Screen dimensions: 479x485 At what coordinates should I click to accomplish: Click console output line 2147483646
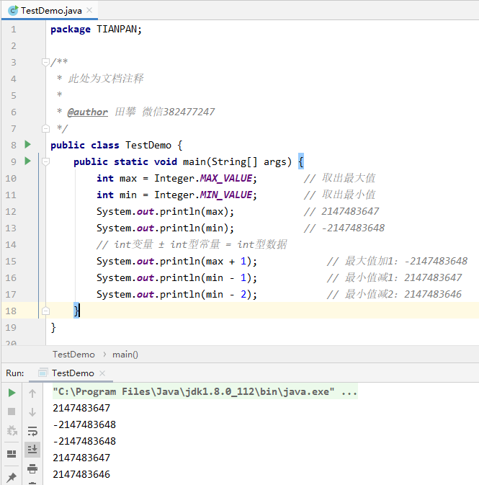coord(81,474)
